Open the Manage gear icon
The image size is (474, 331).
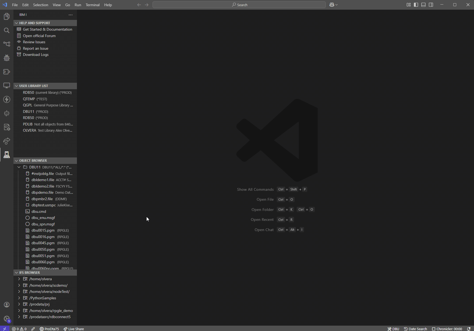pyautogui.click(x=7, y=319)
